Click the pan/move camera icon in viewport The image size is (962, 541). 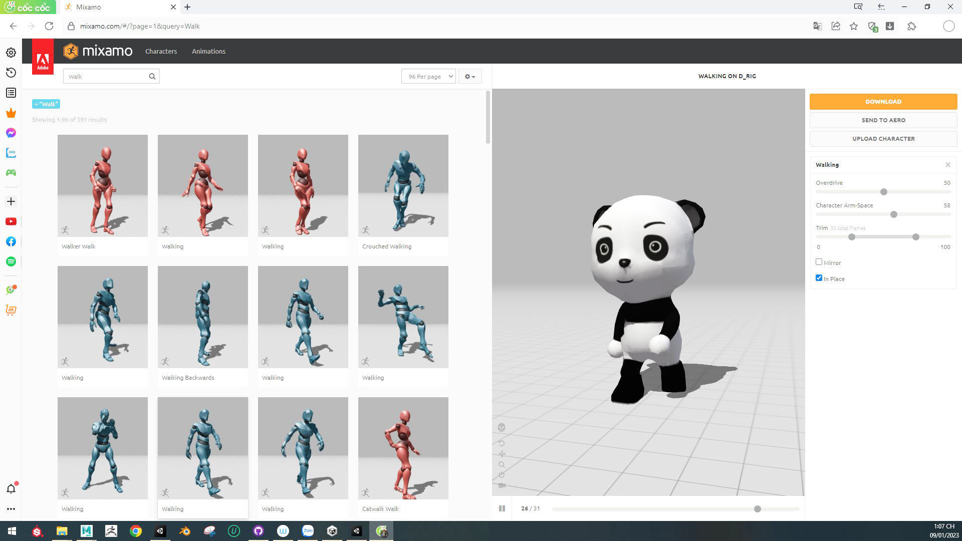502,454
